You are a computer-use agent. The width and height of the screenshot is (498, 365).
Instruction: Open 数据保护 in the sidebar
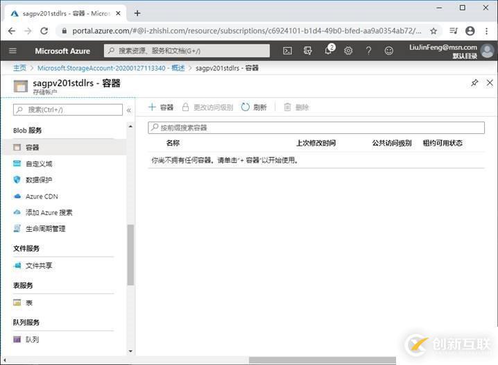(x=39, y=180)
